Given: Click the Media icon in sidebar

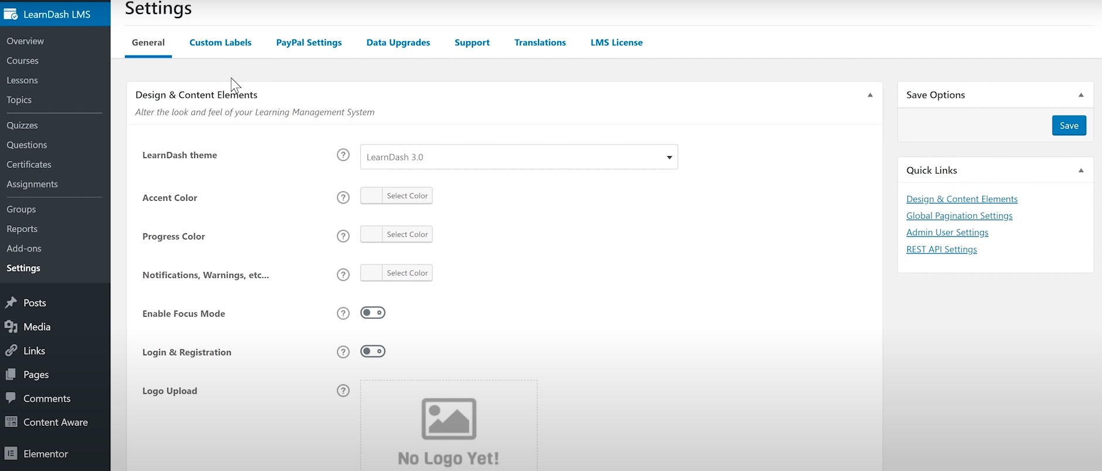Looking at the screenshot, I should [x=11, y=326].
